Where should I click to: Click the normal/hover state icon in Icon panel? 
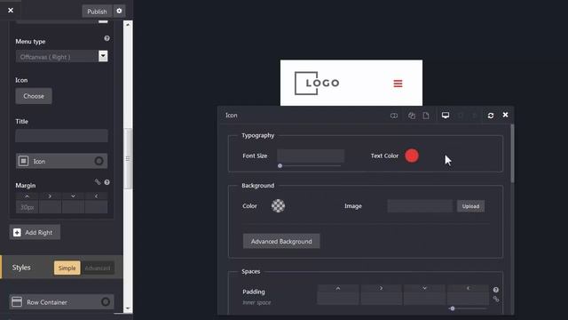tap(394, 116)
